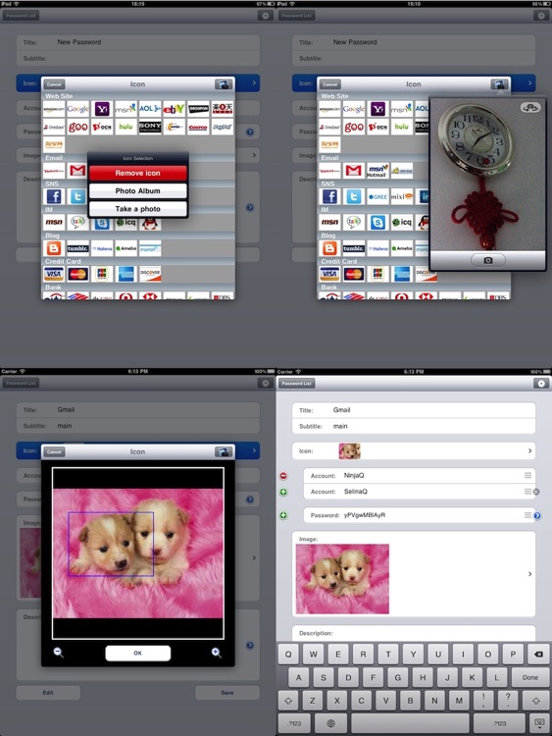This screenshot has width=552, height=736.
Task: Edit the Title field containing Gmail on keyboard screen
Action: tap(413, 410)
